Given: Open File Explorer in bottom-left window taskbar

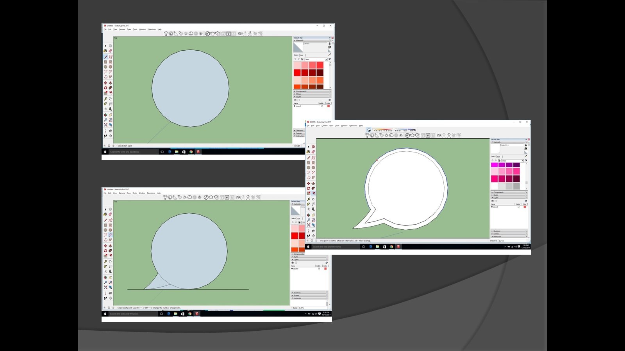Looking at the screenshot, I should [176, 314].
